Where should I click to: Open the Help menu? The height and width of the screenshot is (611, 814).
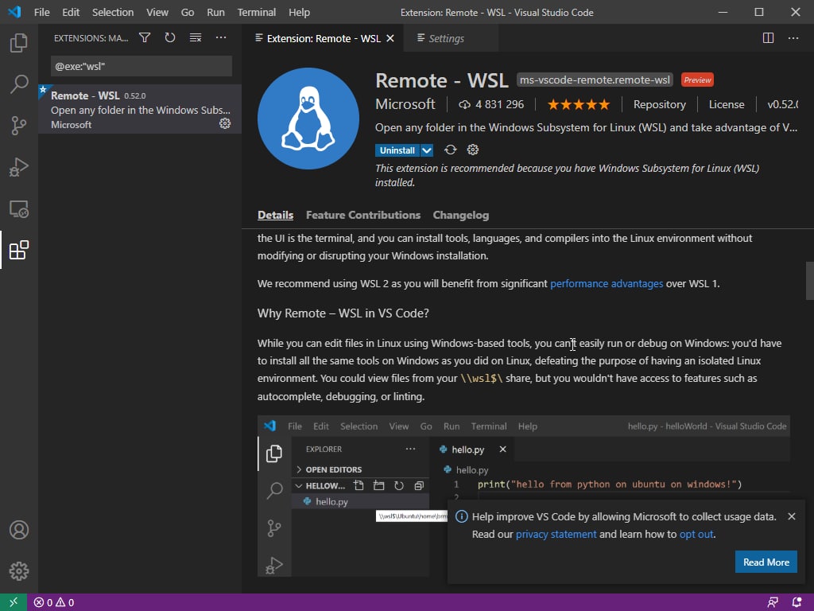(x=299, y=12)
